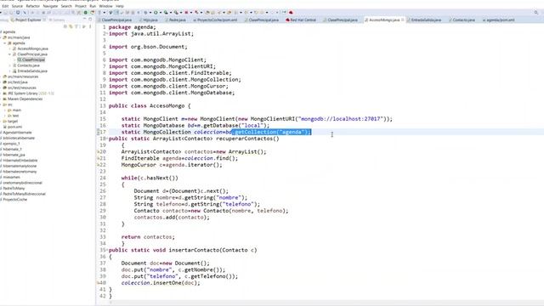Switch to agenda/pom.xml editor tab

coord(498,20)
